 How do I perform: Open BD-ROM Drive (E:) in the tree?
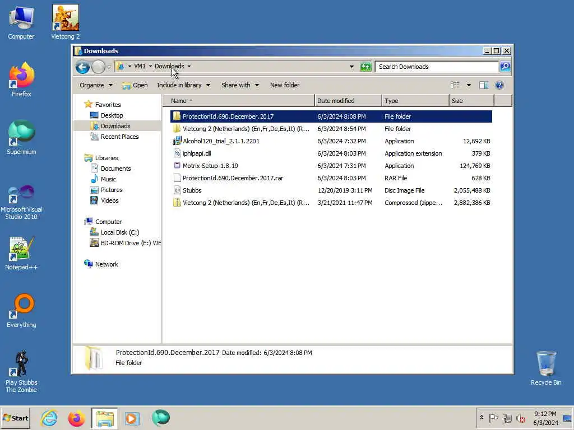click(x=125, y=243)
